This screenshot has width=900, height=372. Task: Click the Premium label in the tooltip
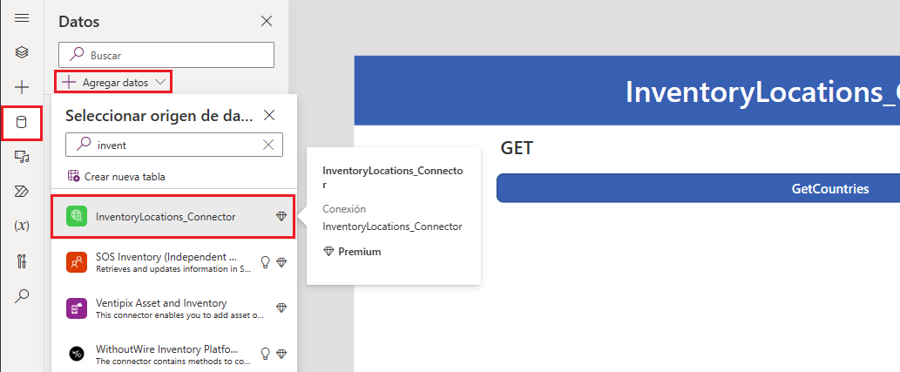359,252
